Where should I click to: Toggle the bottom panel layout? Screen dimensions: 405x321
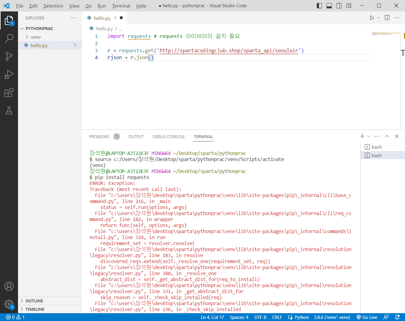click(x=329, y=6)
